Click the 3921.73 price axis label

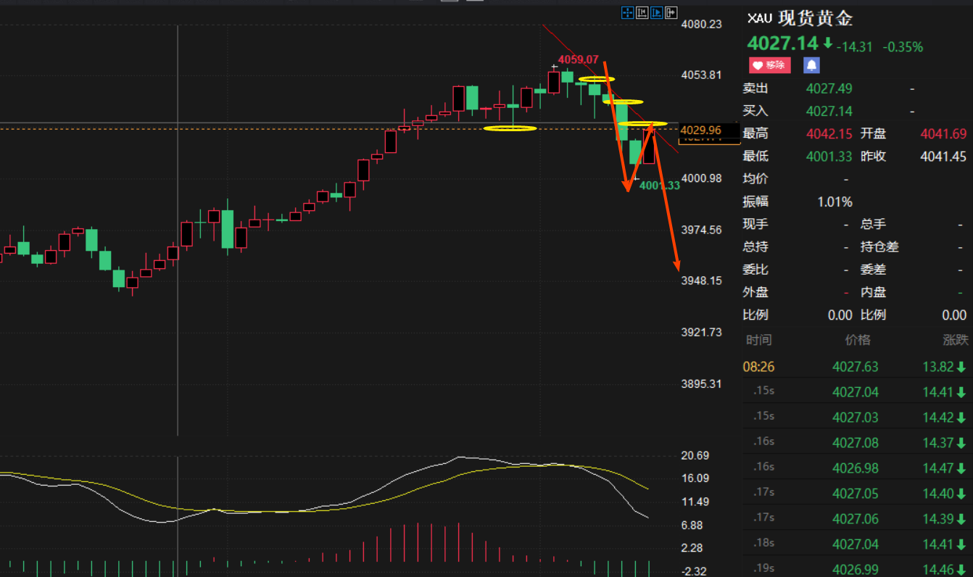702,332
